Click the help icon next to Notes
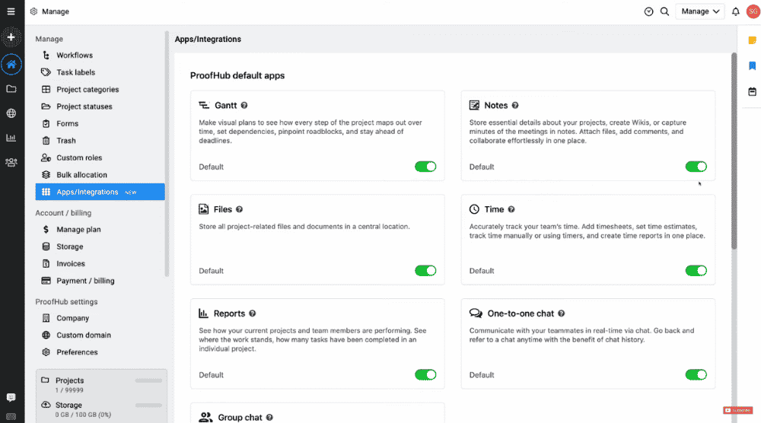This screenshot has width=761, height=423. click(x=515, y=105)
